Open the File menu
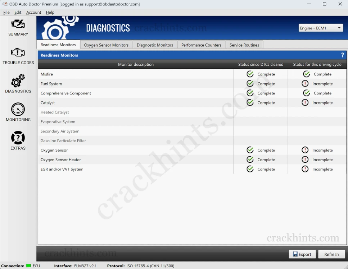 [x=6, y=12]
